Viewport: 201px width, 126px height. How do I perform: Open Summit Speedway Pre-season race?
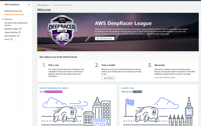point(54,88)
